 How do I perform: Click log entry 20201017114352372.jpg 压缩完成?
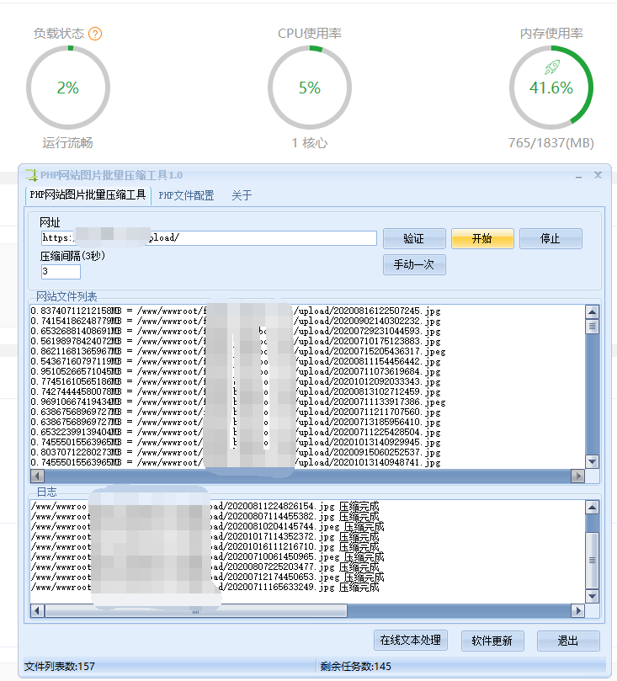tap(205, 537)
